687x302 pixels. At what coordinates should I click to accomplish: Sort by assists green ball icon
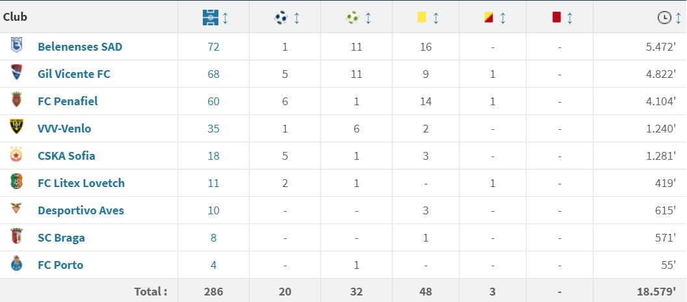click(352, 18)
